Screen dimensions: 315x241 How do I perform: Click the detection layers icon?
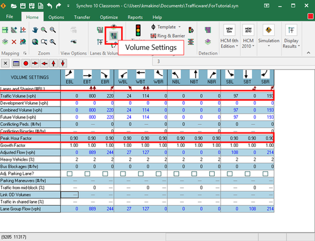[x=208, y=42]
